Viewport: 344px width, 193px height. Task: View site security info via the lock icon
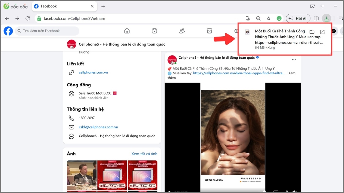coord(39,18)
